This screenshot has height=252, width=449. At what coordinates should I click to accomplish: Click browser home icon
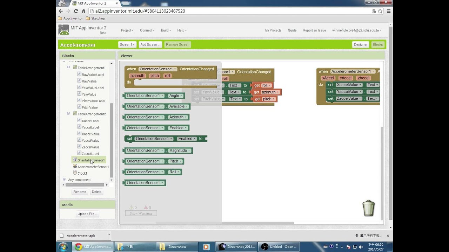(x=83, y=11)
